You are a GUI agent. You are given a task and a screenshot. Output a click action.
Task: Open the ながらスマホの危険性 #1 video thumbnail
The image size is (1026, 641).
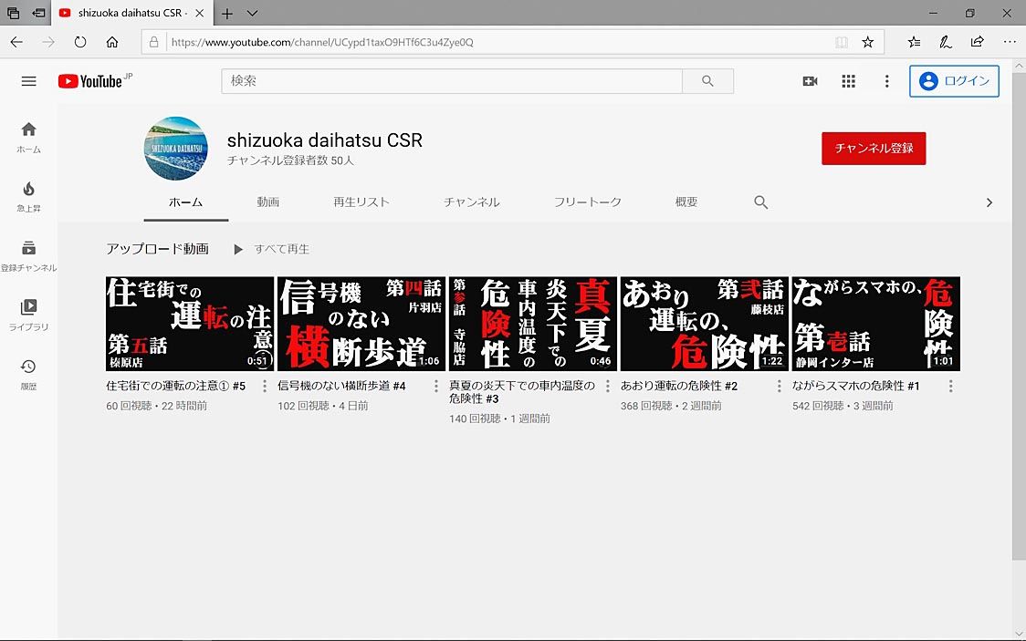coord(875,324)
